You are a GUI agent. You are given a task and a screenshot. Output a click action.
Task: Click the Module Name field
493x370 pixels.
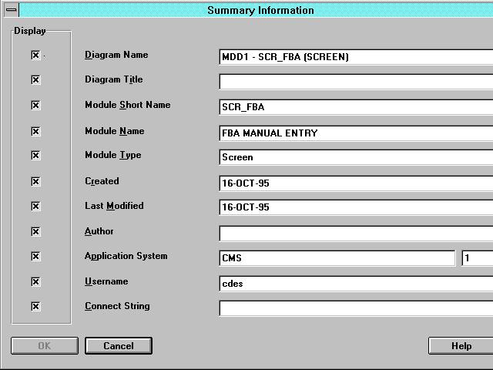pyautogui.click(x=356, y=133)
